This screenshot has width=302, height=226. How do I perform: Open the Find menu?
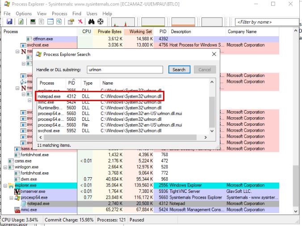(x=77, y=13)
